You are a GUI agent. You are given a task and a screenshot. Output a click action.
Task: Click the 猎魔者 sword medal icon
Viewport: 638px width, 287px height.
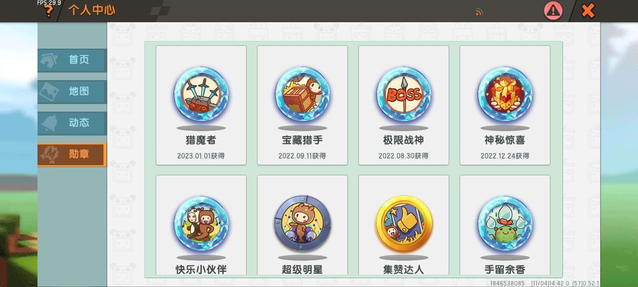pos(201,94)
